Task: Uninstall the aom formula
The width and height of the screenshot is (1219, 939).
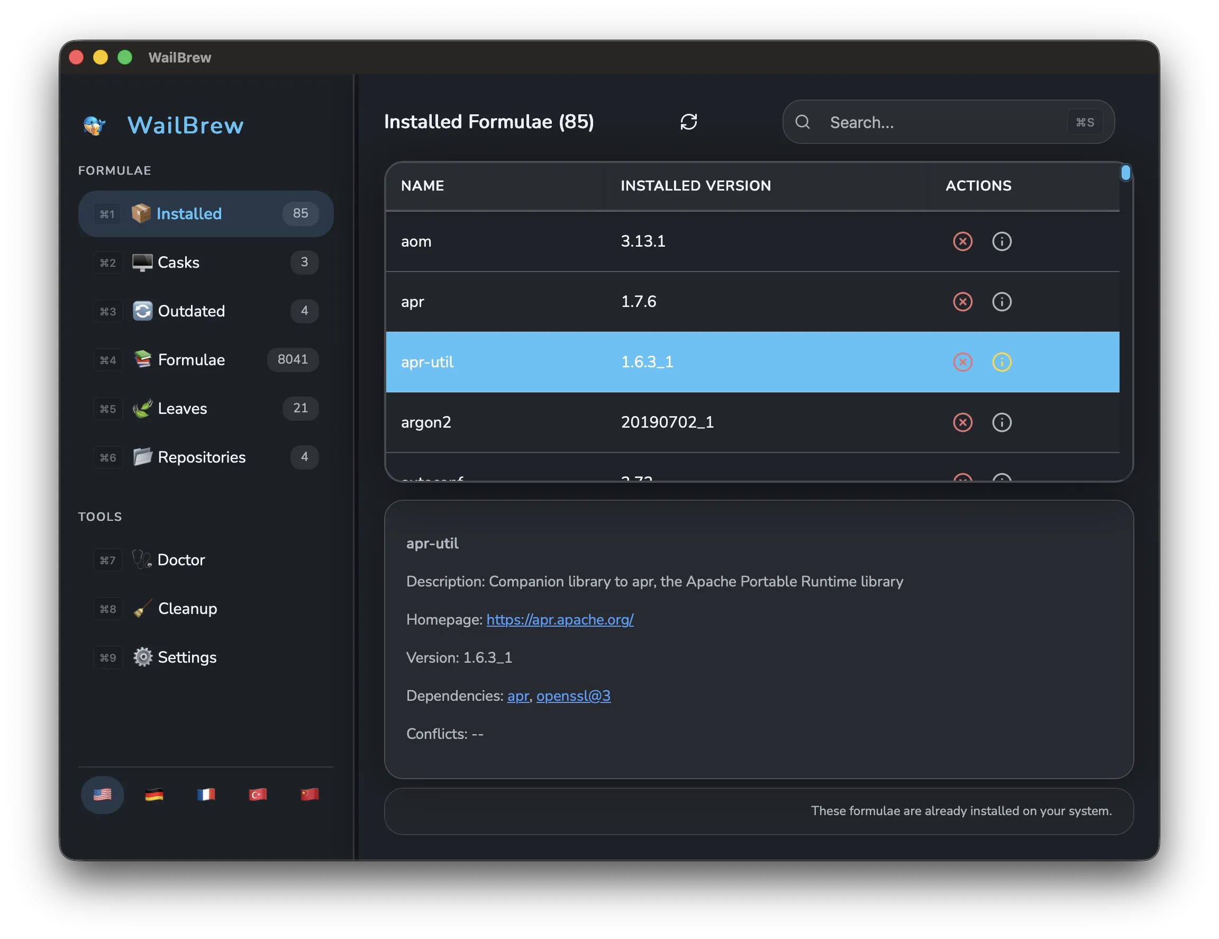Action: (963, 241)
